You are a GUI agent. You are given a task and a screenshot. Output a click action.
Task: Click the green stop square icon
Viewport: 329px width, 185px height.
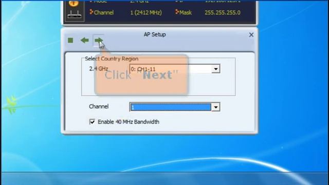pos(70,40)
